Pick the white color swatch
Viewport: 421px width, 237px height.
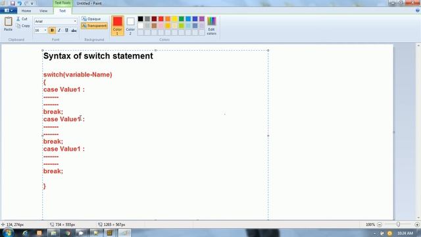[x=140, y=26]
